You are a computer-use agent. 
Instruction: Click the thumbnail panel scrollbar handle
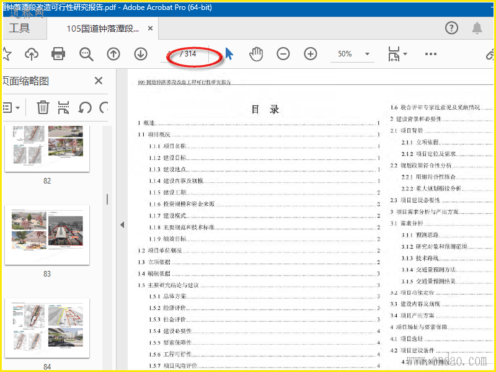tap(107, 199)
